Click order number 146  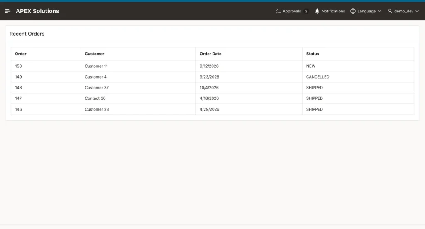[18, 109]
